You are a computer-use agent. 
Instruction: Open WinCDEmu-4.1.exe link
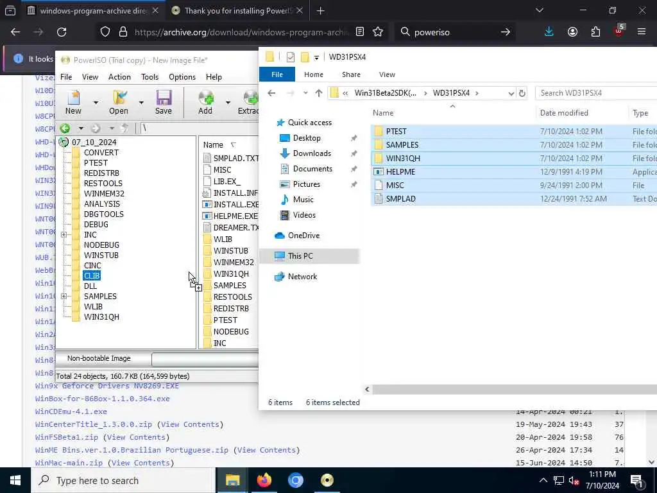71,411
